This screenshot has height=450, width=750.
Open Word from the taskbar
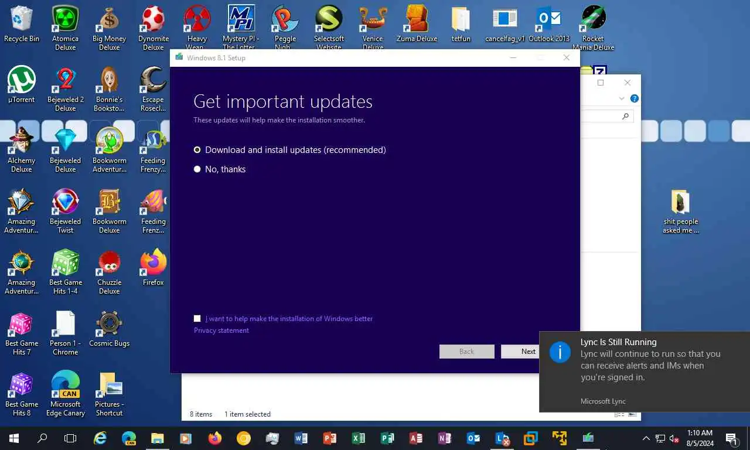click(x=301, y=438)
